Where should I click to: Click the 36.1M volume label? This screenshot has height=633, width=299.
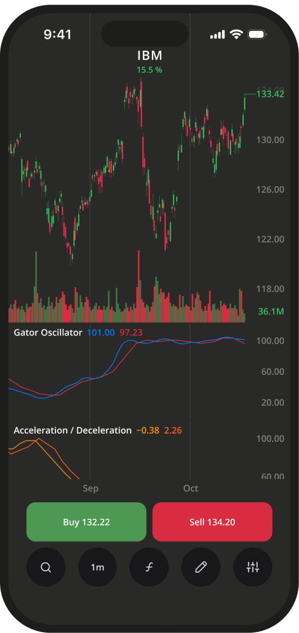point(271,311)
